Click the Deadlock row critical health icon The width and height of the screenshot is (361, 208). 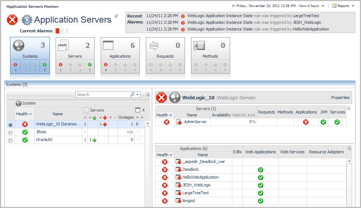(165, 170)
